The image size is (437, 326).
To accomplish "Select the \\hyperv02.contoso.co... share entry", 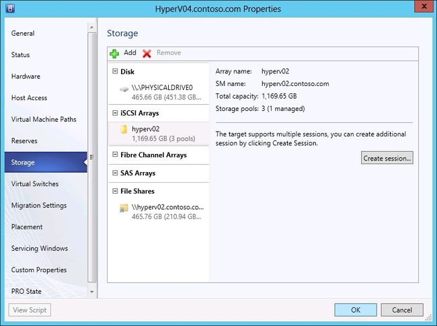I will pyautogui.click(x=168, y=207).
